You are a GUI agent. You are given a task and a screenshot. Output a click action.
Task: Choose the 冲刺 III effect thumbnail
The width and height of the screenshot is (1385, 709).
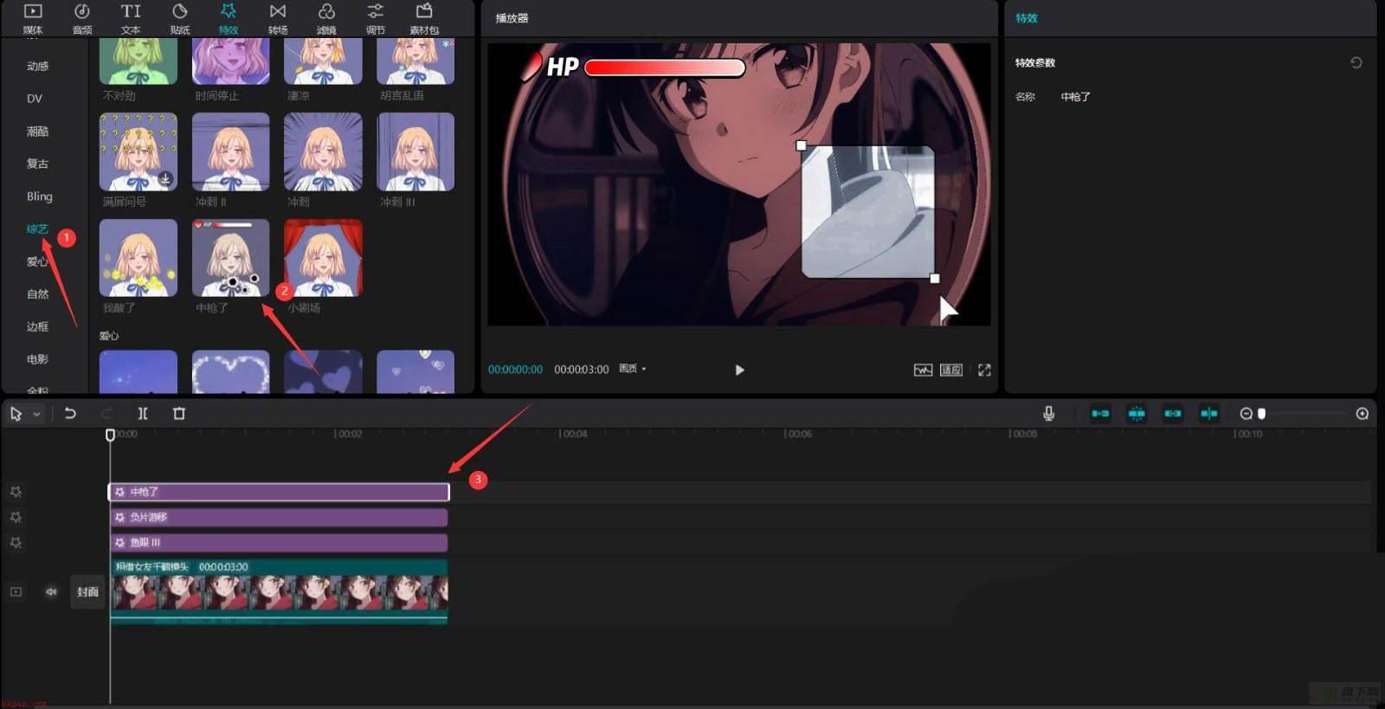click(x=415, y=151)
